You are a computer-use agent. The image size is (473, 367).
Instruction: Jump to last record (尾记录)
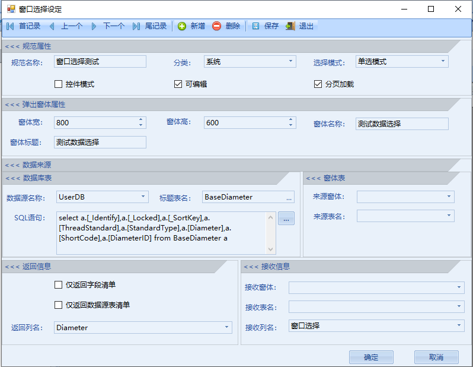(x=149, y=26)
